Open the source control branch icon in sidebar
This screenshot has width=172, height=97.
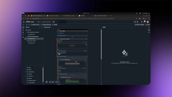[23, 35]
